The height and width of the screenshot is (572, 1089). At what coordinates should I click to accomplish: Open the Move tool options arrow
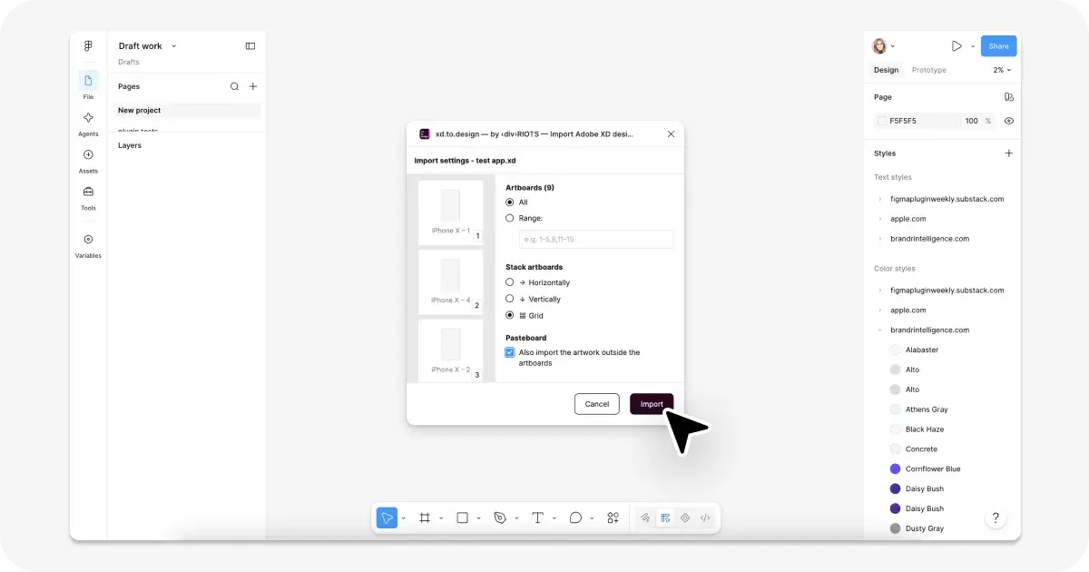[403, 518]
